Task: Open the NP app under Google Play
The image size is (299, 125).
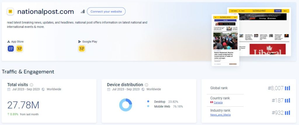Action: [x=82, y=49]
